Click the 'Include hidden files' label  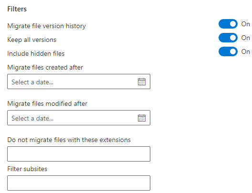click(36, 53)
